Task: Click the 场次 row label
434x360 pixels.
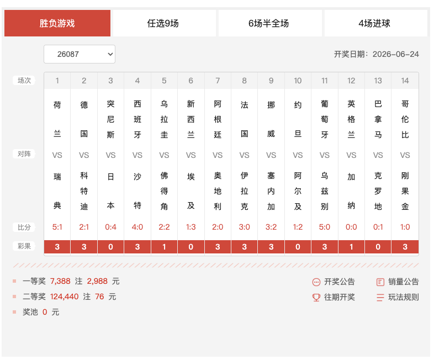Action: 24,81
